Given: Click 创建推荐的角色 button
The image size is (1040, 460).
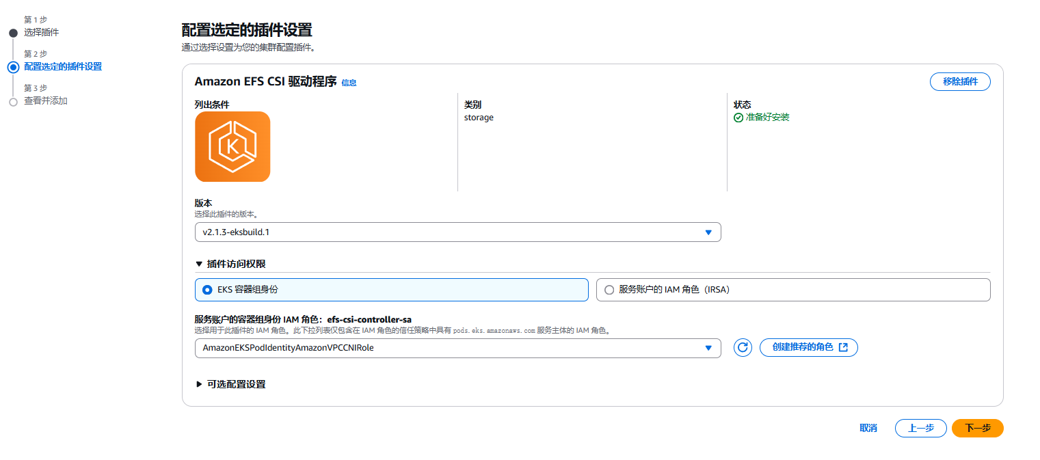Looking at the screenshot, I should pyautogui.click(x=809, y=347).
